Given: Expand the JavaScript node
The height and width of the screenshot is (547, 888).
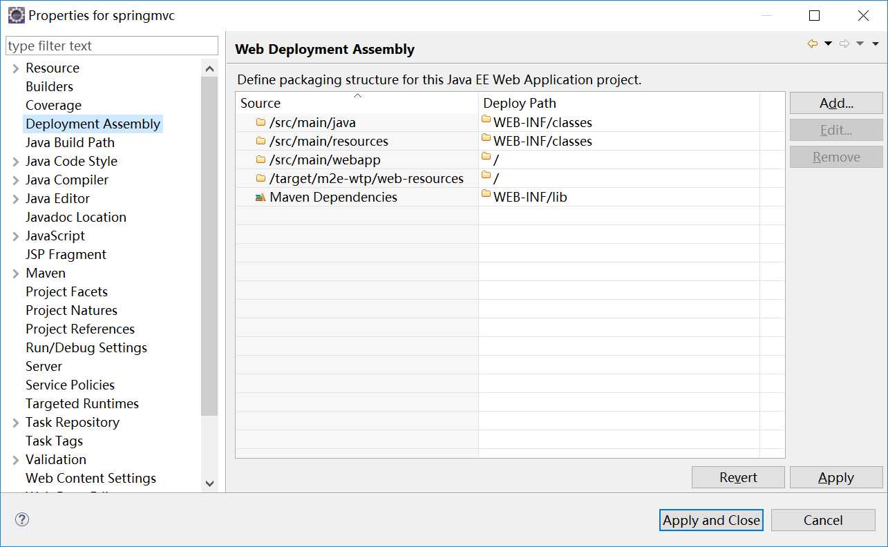Looking at the screenshot, I should click(16, 236).
